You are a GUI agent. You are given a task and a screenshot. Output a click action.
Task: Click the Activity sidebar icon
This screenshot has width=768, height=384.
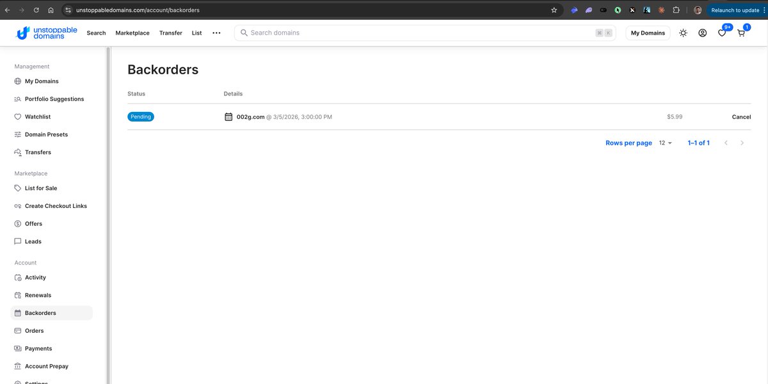[x=18, y=278]
